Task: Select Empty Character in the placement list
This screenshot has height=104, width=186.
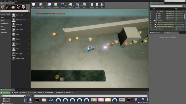Action: coord(21,20)
